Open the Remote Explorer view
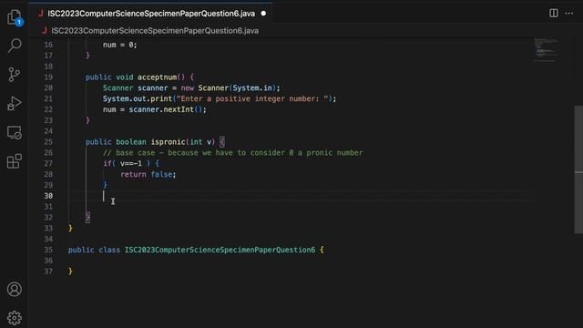Screen dimensions: 583x328 coord(15,132)
